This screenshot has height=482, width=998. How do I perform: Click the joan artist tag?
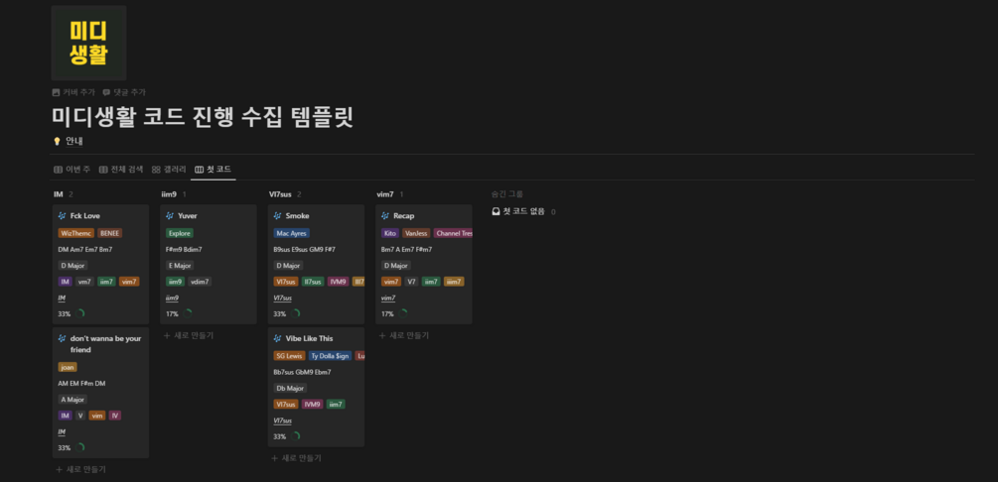pos(68,367)
